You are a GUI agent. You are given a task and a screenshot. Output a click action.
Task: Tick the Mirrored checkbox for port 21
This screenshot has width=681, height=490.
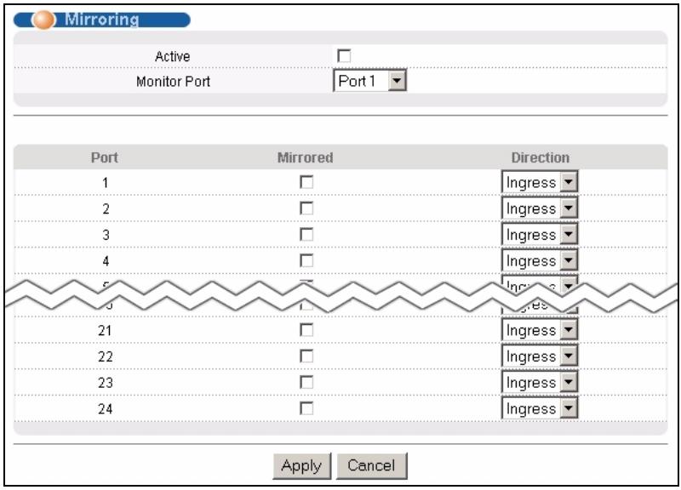(x=306, y=330)
